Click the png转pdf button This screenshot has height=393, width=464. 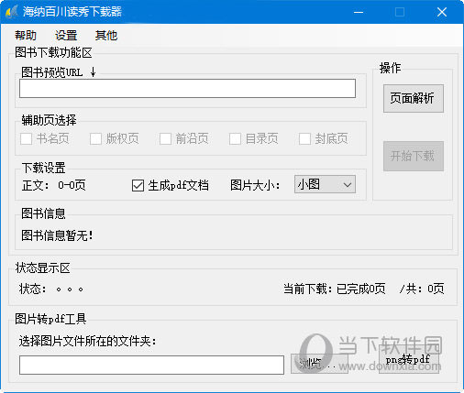pyautogui.click(x=409, y=359)
